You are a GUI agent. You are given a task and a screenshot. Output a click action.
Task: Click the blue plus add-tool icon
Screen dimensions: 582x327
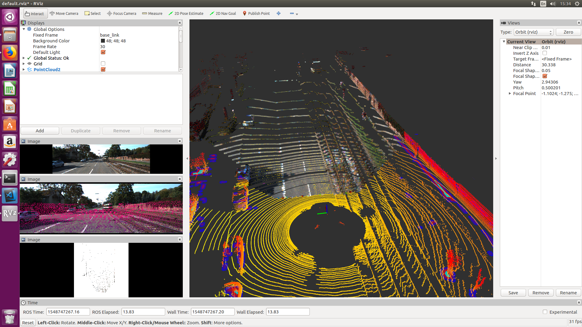pyautogui.click(x=279, y=13)
